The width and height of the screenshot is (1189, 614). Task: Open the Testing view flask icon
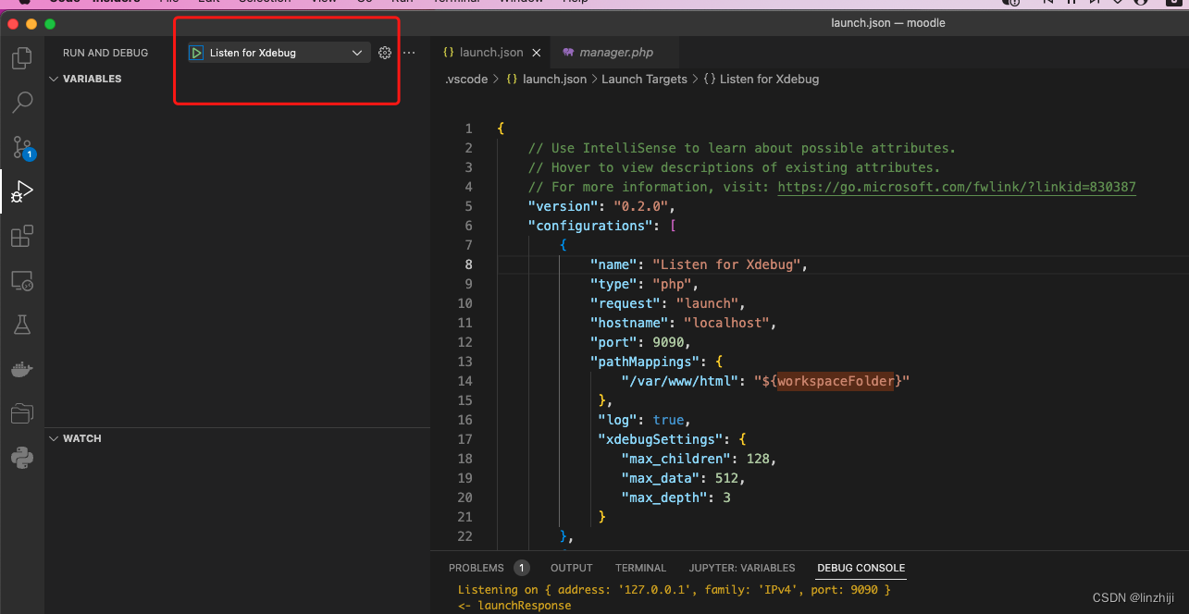(x=21, y=325)
